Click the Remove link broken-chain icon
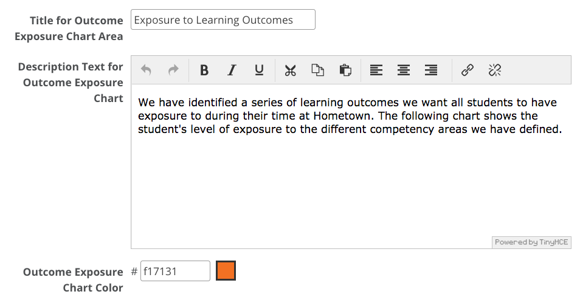 (x=494, y=70)
